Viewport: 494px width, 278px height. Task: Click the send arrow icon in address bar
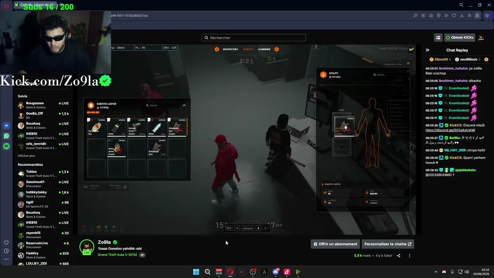(x=446, y=15)
